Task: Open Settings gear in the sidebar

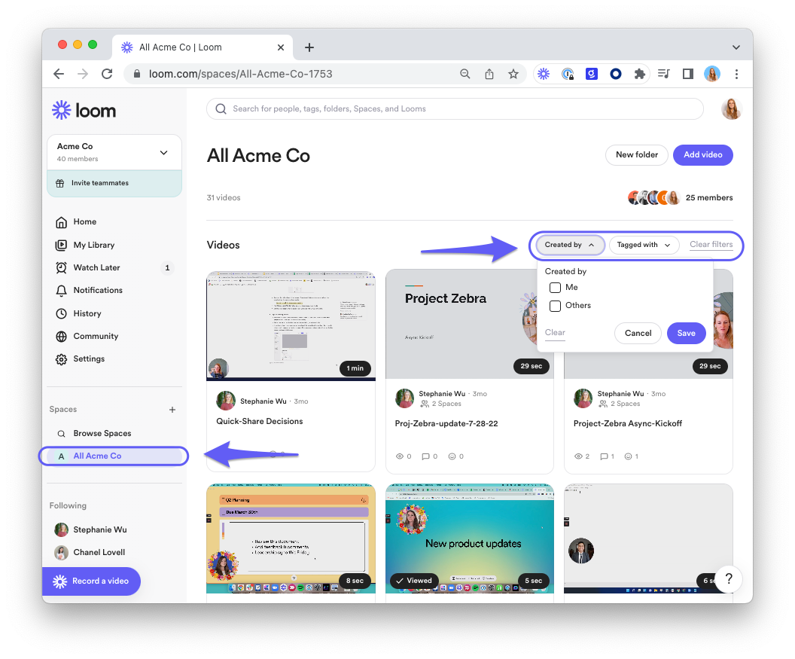Action: 89,359
